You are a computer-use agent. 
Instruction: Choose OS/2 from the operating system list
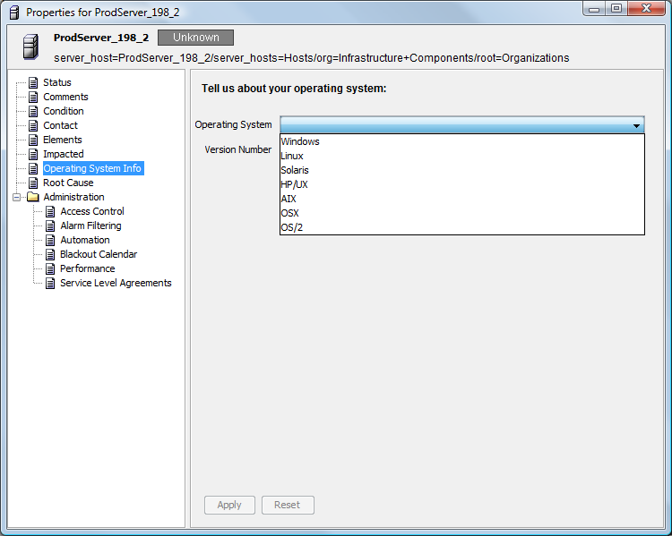tap(462, 227)
